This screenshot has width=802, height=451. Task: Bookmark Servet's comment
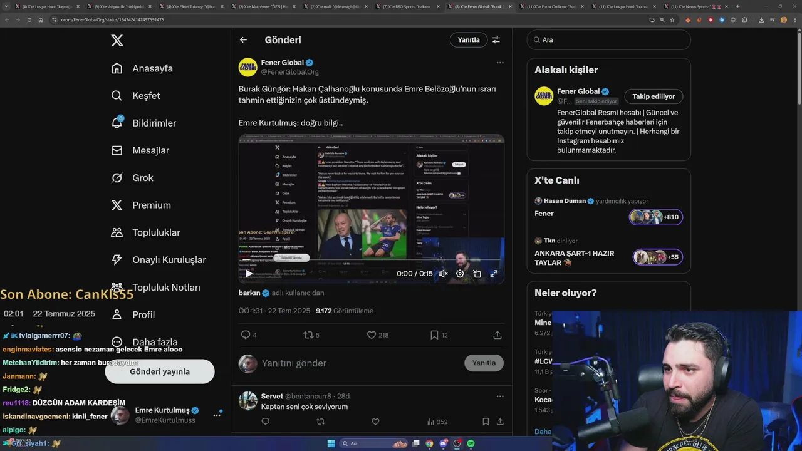(x=486, y=422)
